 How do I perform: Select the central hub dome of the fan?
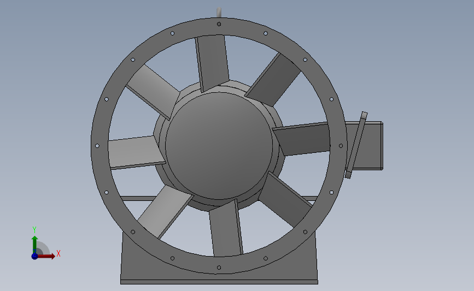pos(219,146)
